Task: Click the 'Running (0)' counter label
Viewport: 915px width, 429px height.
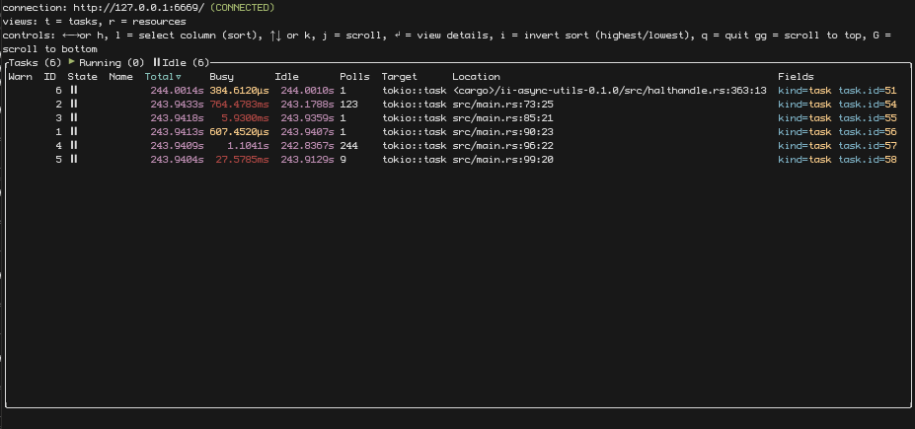Action: click(x=113, y=62)
